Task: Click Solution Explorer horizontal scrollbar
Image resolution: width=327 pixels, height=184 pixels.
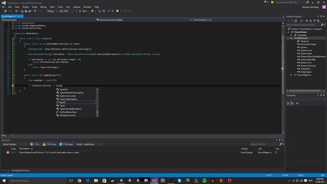Action: point(305,91)
